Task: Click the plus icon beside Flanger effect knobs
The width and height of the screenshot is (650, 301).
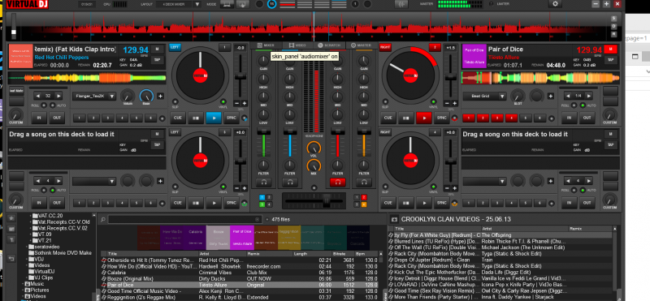Action: 160,96
